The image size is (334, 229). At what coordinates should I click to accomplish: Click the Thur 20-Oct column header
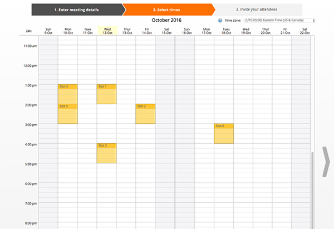click(266, 31)
